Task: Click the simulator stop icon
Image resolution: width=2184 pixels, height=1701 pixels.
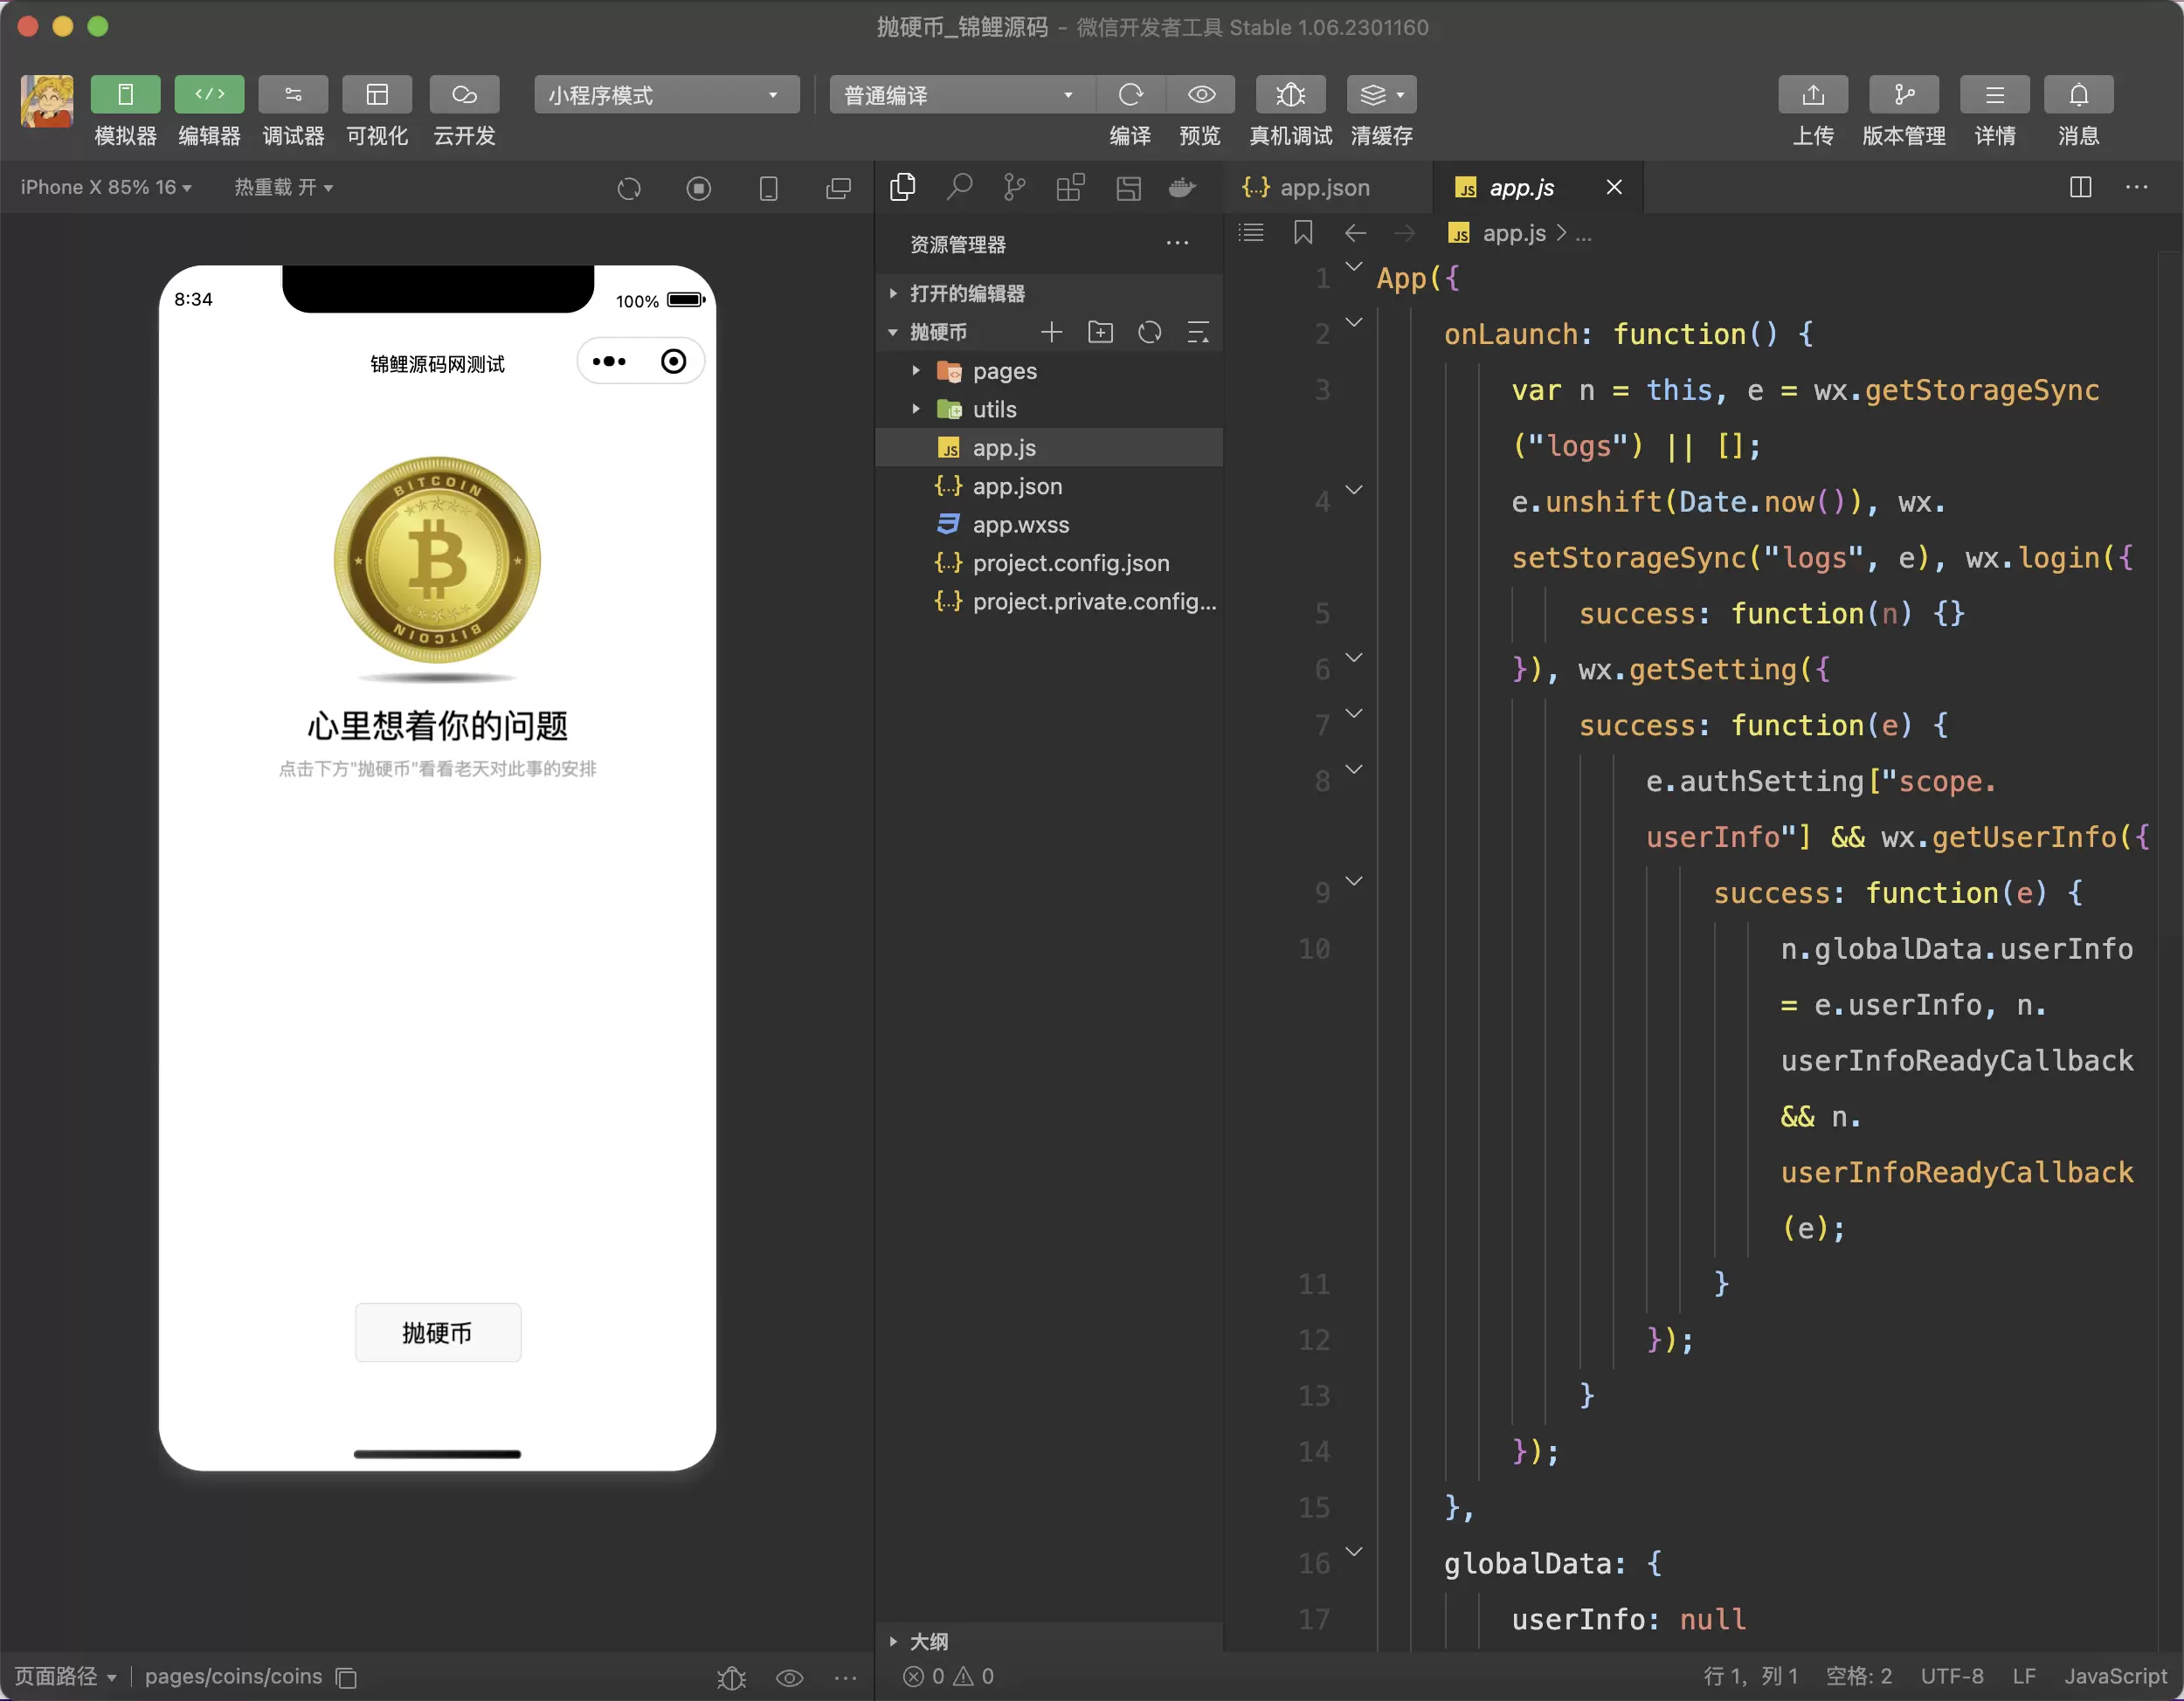Action: 699,188
